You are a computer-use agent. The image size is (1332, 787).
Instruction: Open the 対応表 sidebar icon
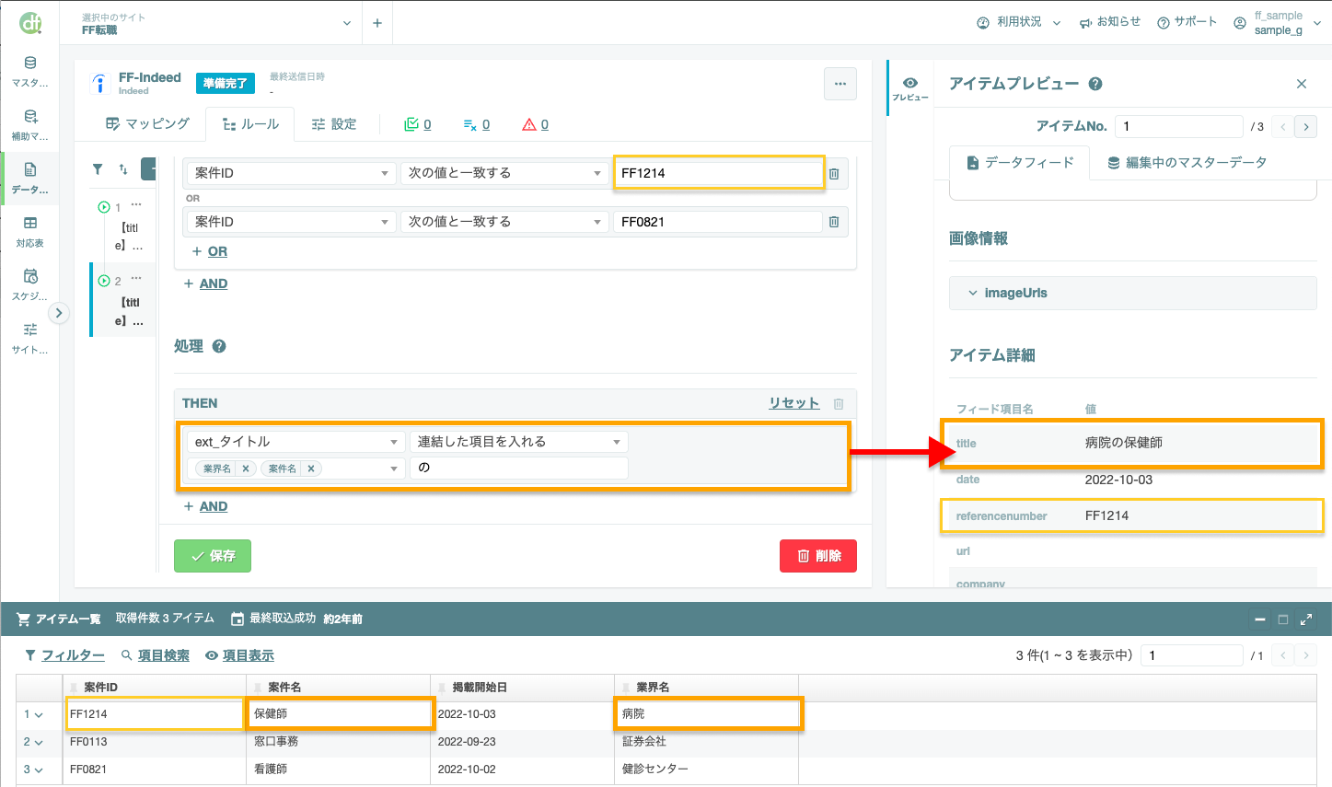[30, 231]
